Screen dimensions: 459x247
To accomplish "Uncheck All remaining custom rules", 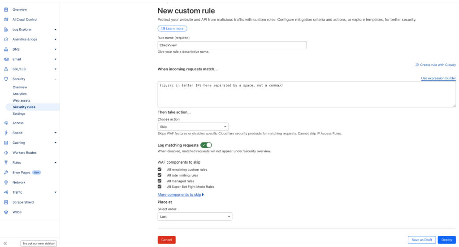I will (x=160, y=169).
